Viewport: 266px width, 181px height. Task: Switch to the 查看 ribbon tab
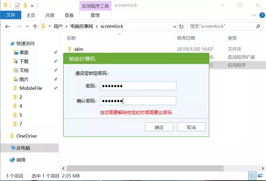[x=69, y=15]
